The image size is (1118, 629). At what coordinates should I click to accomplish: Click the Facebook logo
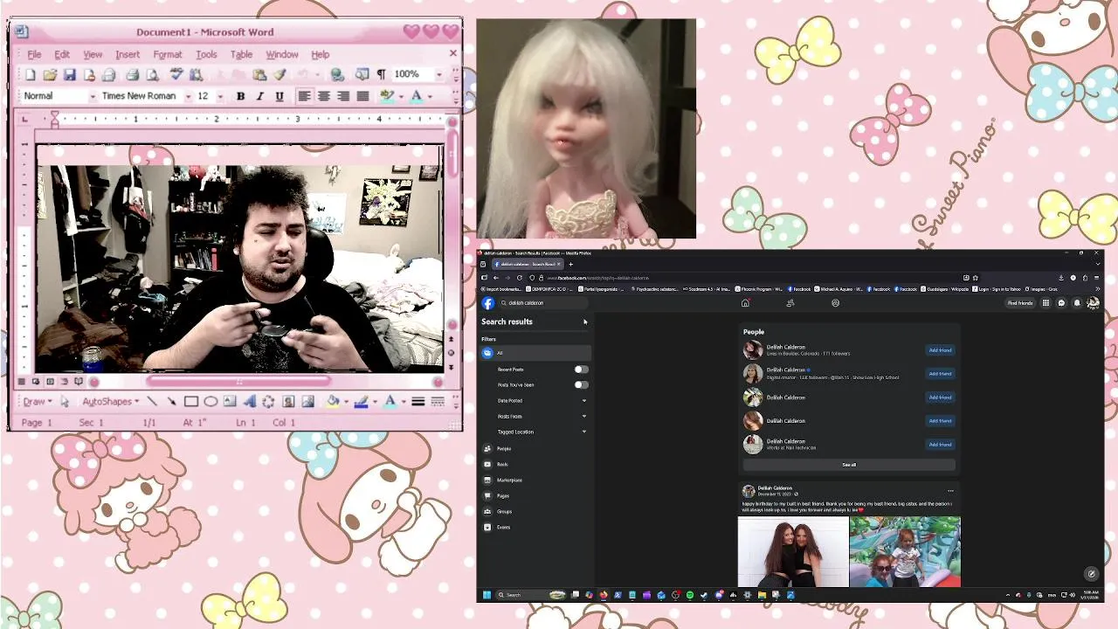488,303
